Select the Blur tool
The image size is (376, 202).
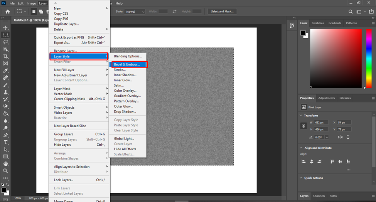tap(5, 121)
